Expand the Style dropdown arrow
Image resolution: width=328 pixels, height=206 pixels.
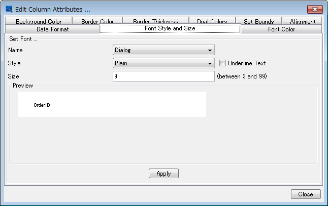[210, 63]
